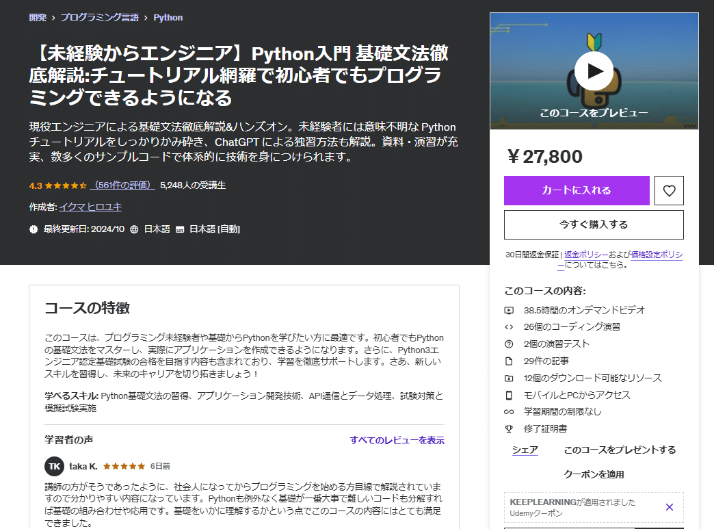Add the course to wishlist via heart icon
Viewport: 714px width, 529px height.
pos(669,190)
